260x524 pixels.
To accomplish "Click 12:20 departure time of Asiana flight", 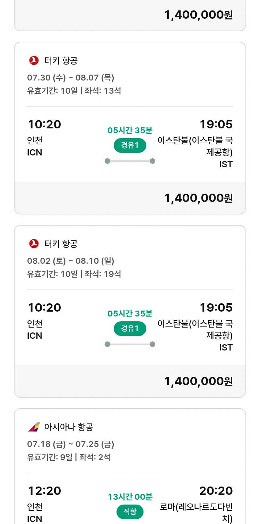I will pyautogui.click(x=44, y=491).
